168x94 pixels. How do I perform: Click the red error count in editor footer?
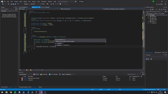27,70
